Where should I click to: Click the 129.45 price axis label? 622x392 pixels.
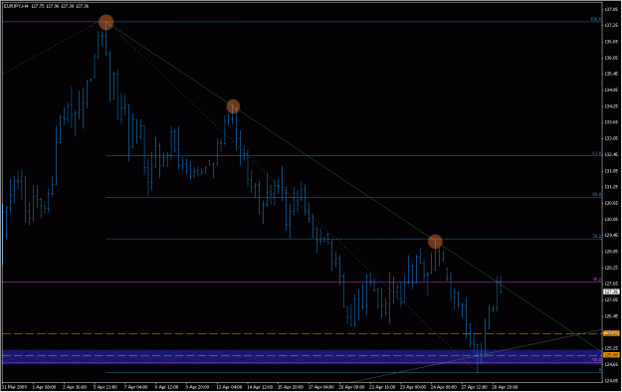click(611, 235)
